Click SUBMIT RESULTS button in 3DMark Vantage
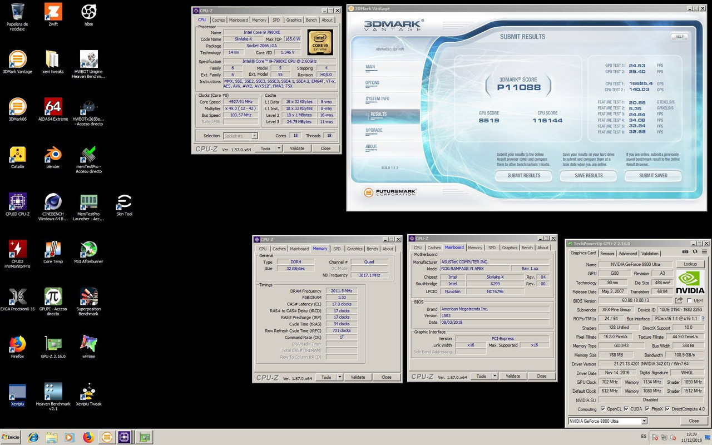712x445 pixels. (524, 176)
